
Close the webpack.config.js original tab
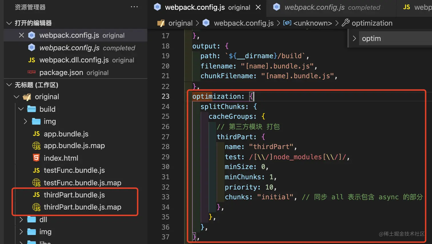(258, 7)
